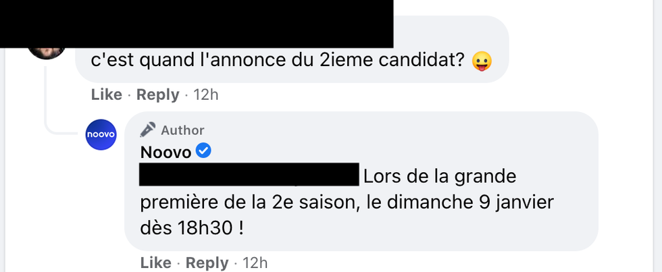
Task: Click the Author label above Noovo
Action: pyautogui.click(x=182, y=130)
